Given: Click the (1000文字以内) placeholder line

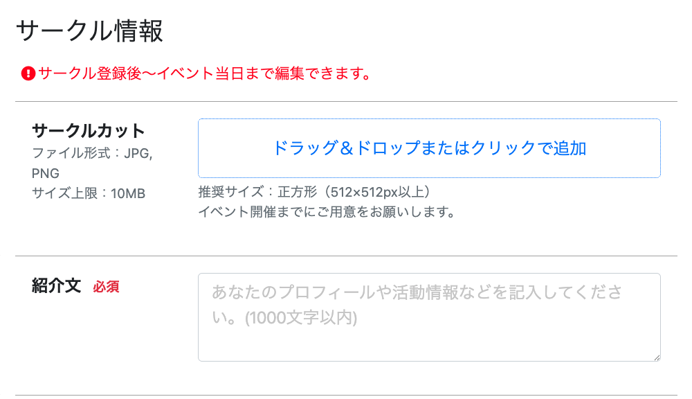Looking at the screenshot, I should tap(301, 318).
